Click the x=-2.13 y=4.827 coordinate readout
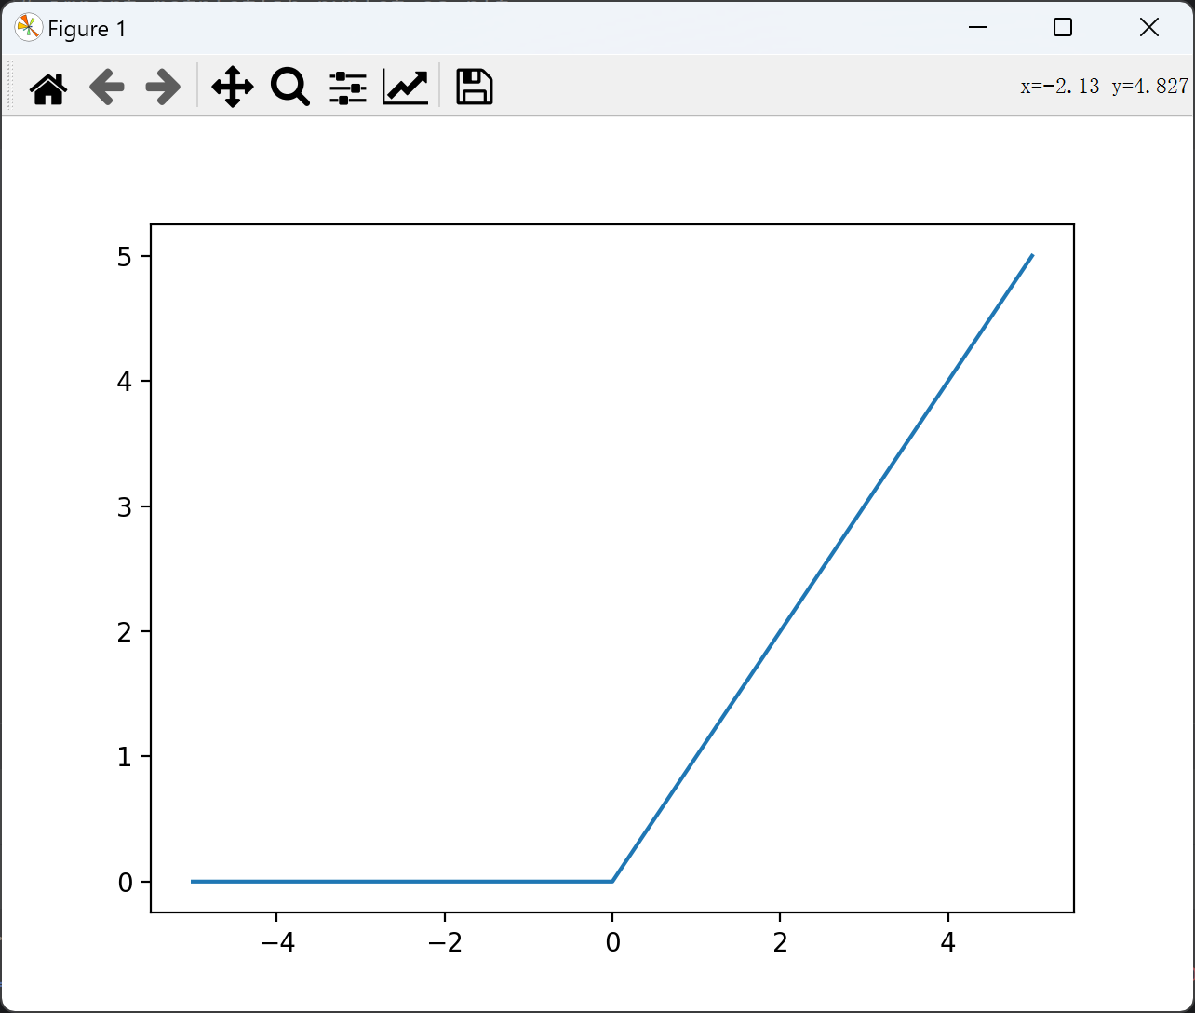This screenshot has width=1195, height=1013. point(1105,87)
